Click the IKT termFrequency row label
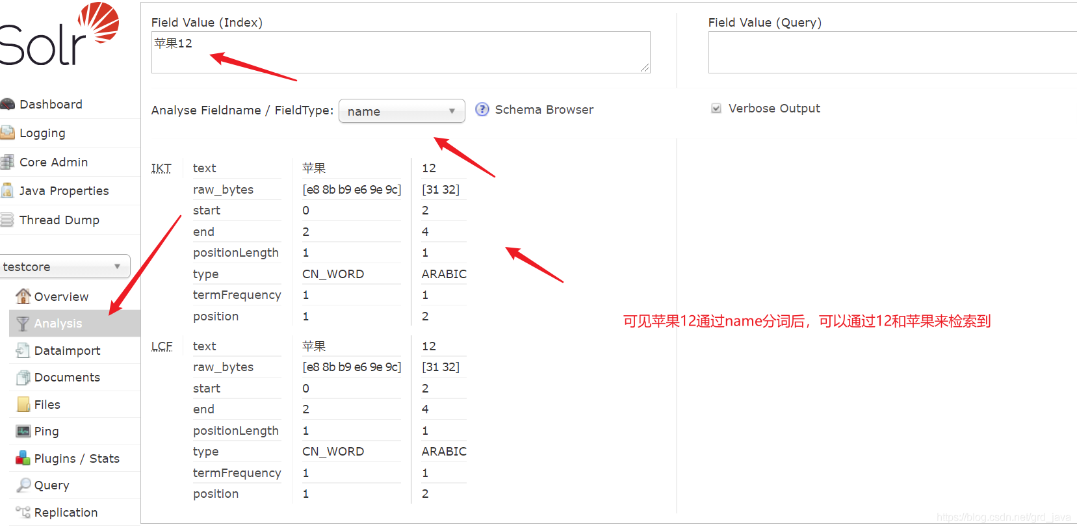The width and height of the screenshot is (1077, 529). (x=237, y=295)
